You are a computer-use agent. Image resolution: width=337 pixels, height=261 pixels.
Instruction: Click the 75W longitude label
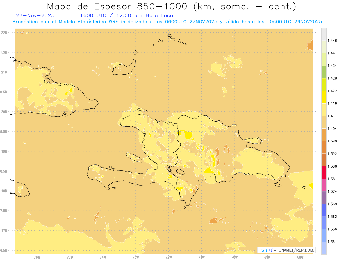70,257
